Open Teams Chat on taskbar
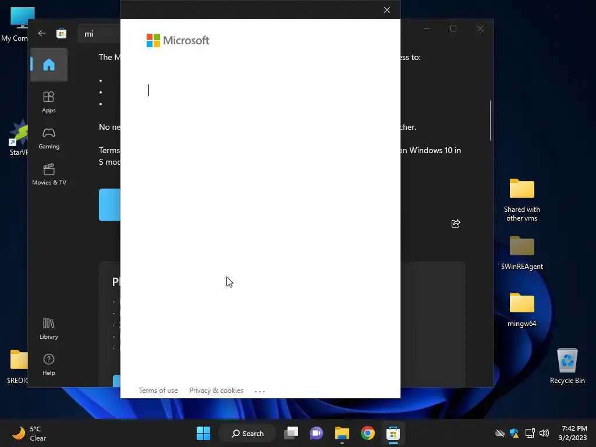596x447 pixels. click(316, 433)
